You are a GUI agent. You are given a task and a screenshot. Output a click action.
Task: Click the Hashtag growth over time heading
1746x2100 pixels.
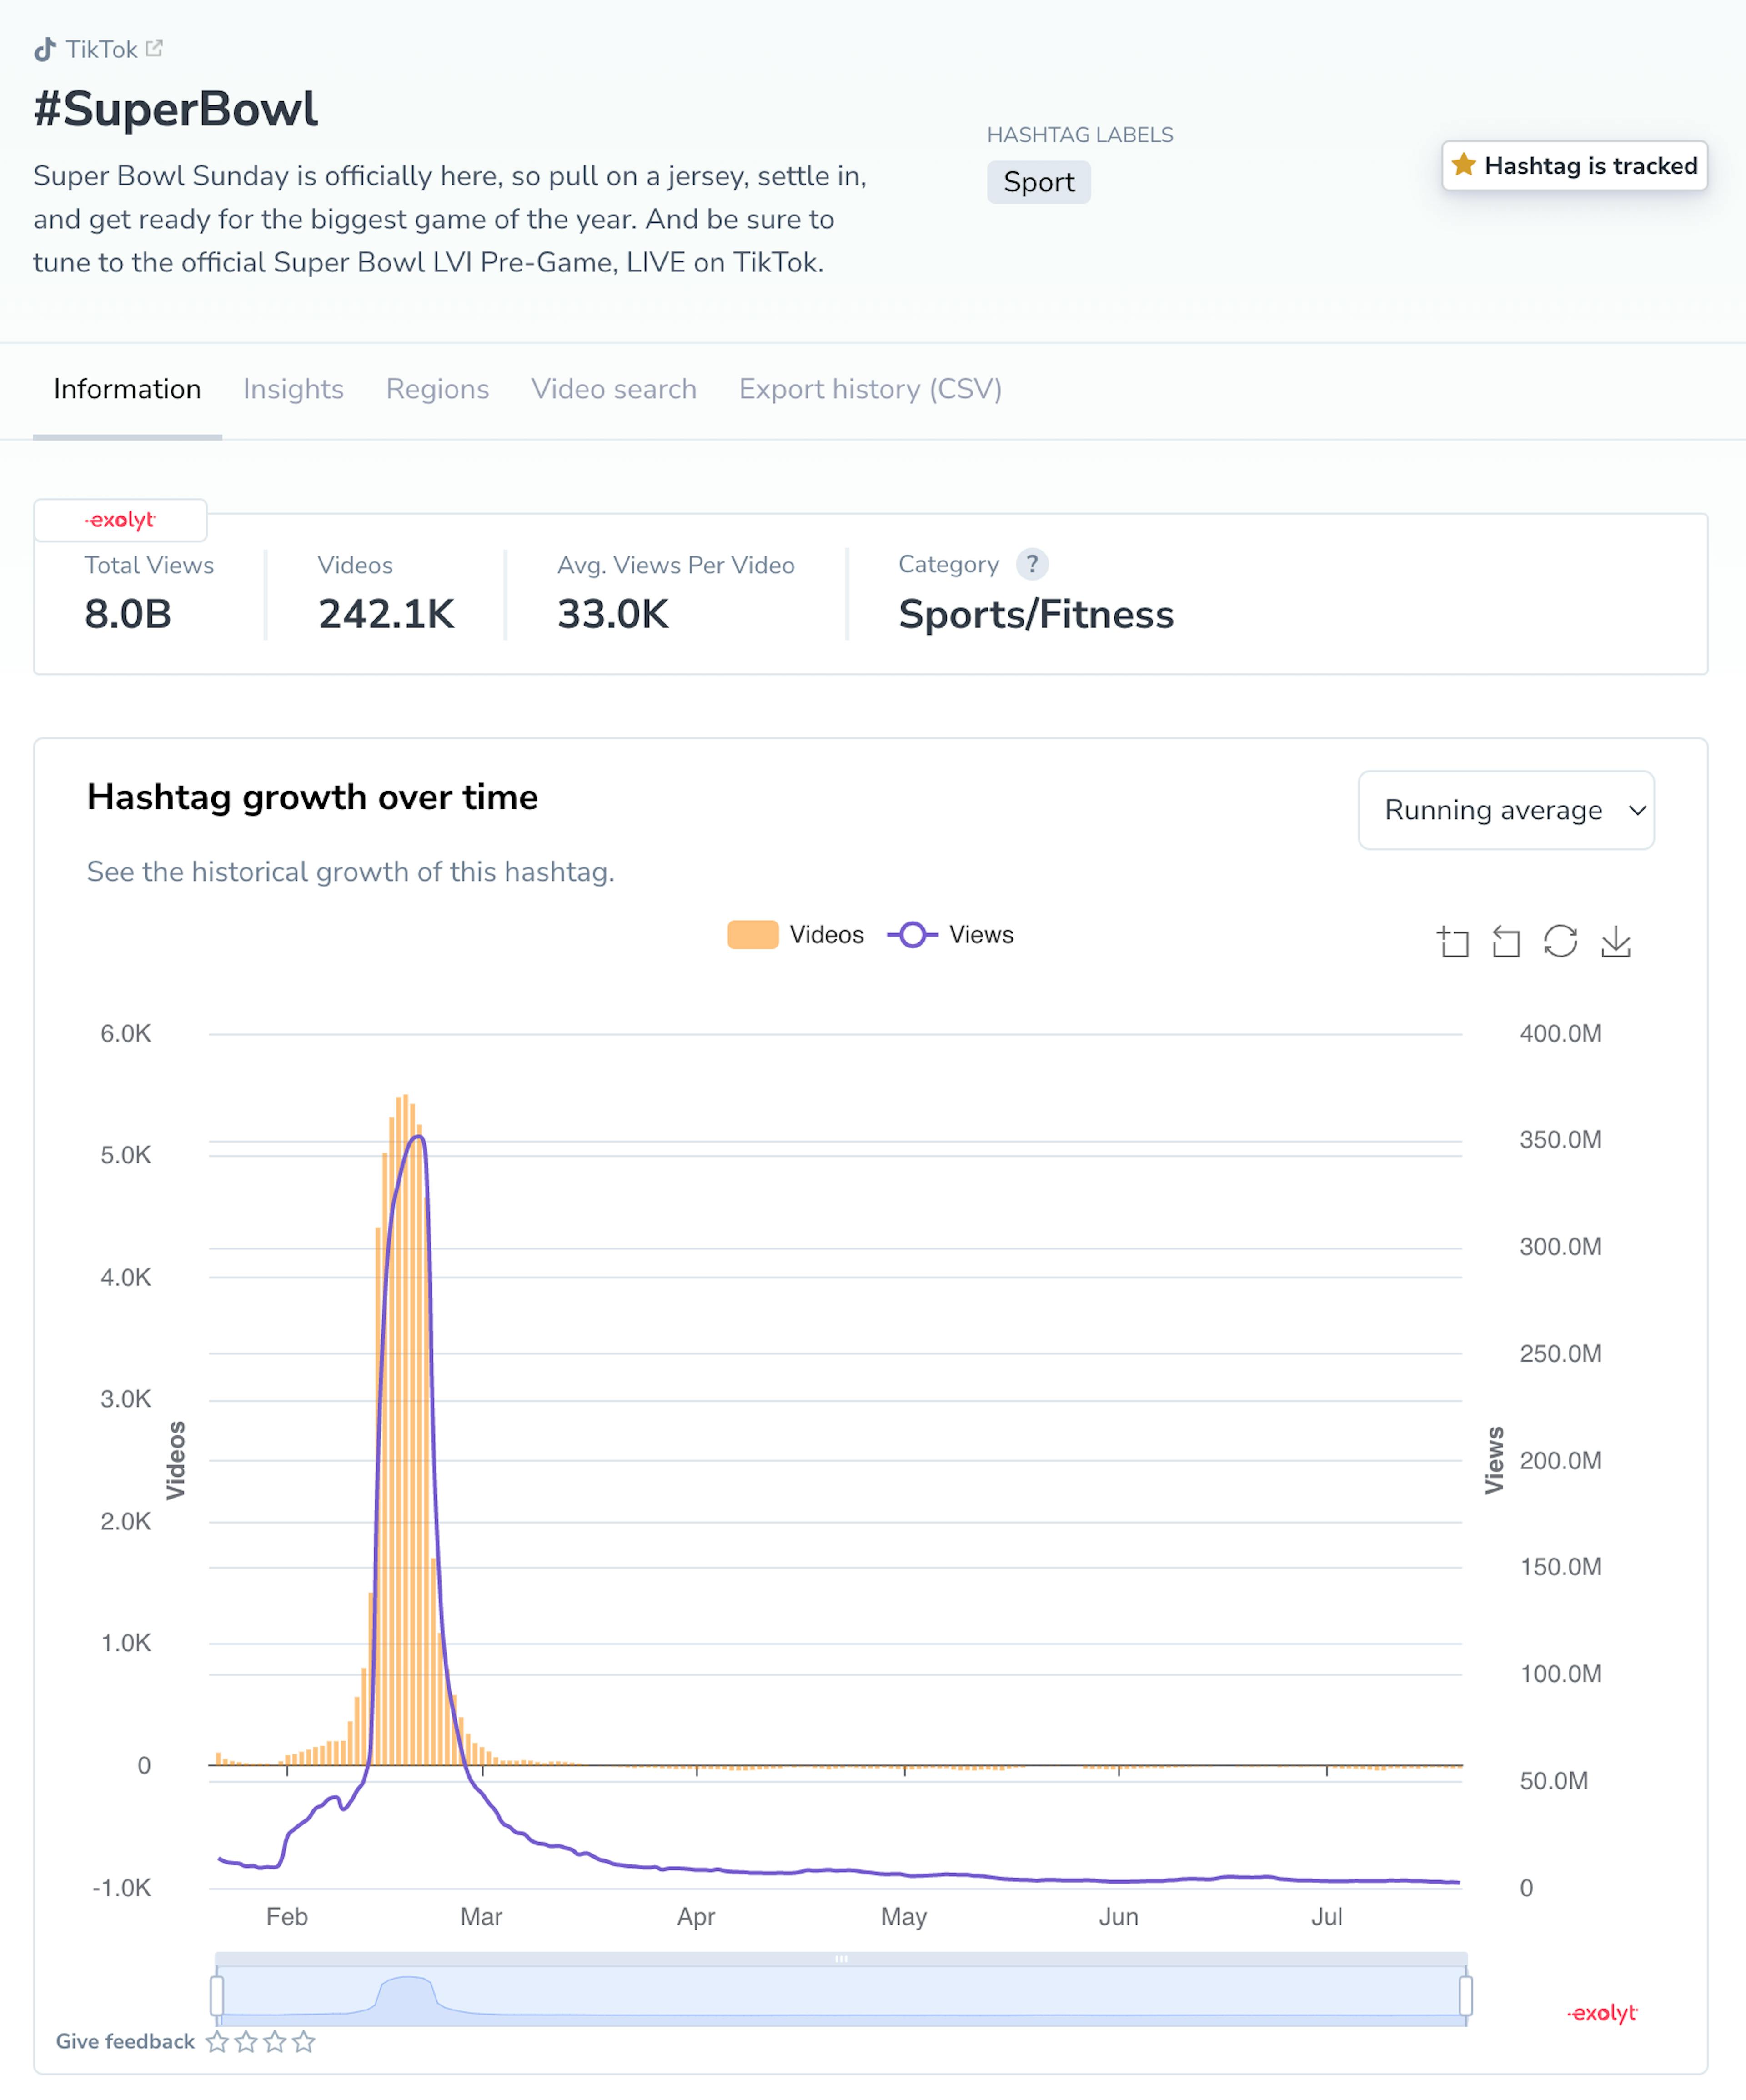[312, 797]
